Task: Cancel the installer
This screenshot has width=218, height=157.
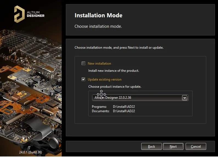Action: point(196,146)
